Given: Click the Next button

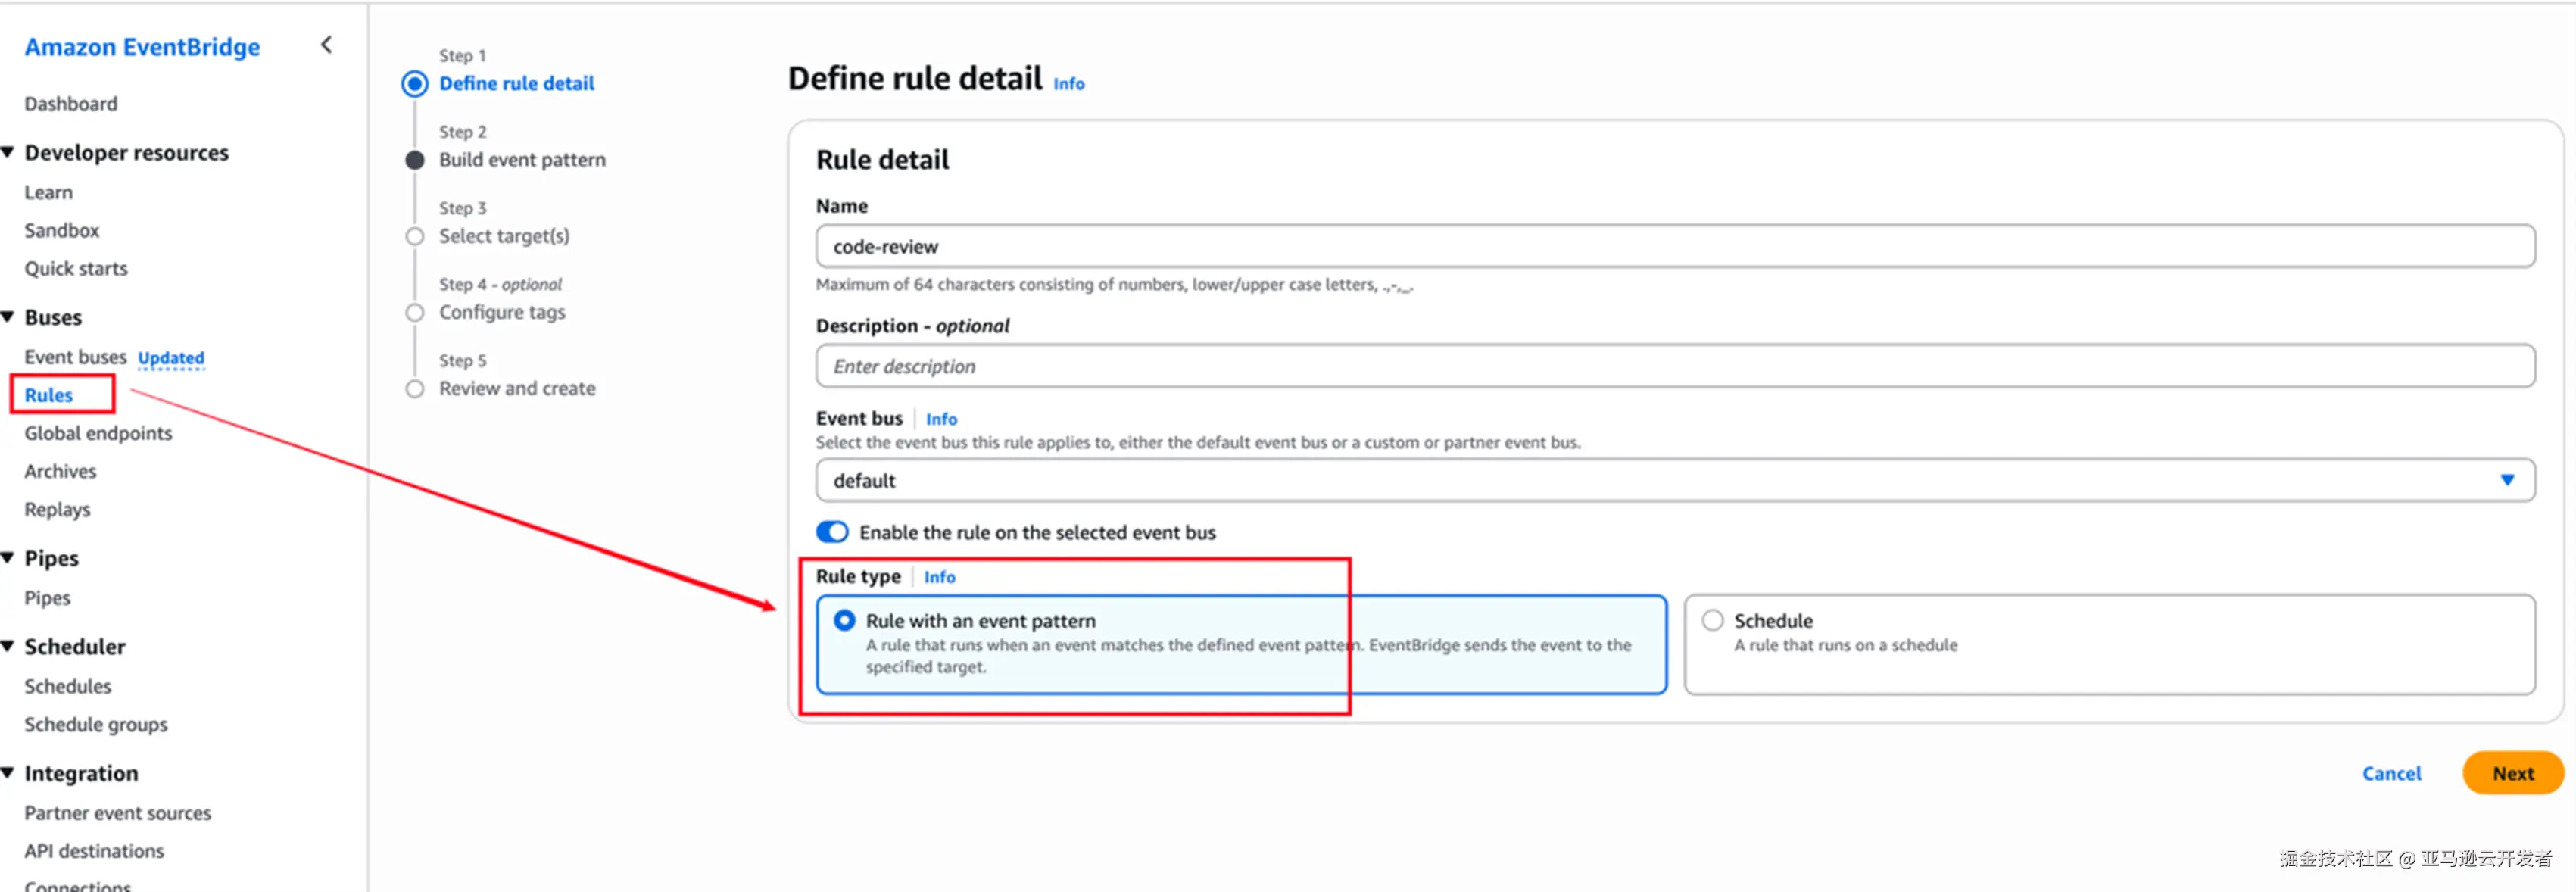Looking at the screenshot, I should [x=2511, y=774].
